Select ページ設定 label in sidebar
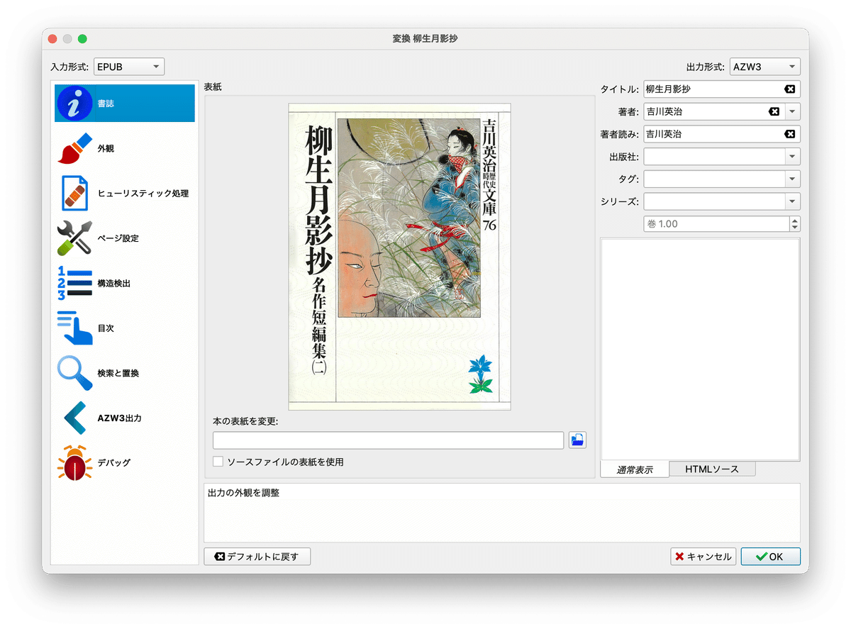The height and width of the screenshot is (629, 851). (118, 238)
